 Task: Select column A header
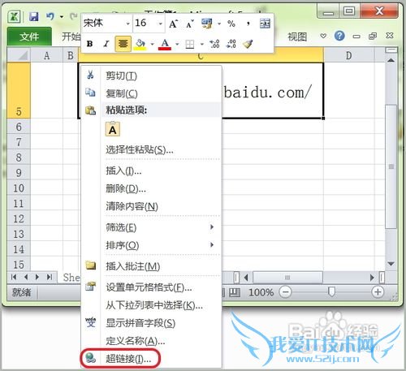point(46,55)
